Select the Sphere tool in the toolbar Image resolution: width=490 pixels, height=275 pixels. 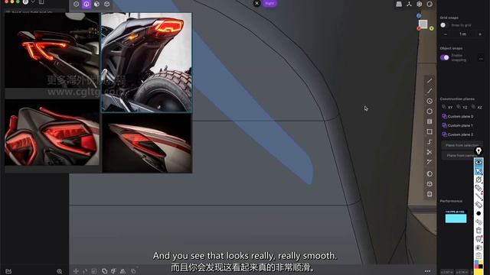tap(430, 173)
